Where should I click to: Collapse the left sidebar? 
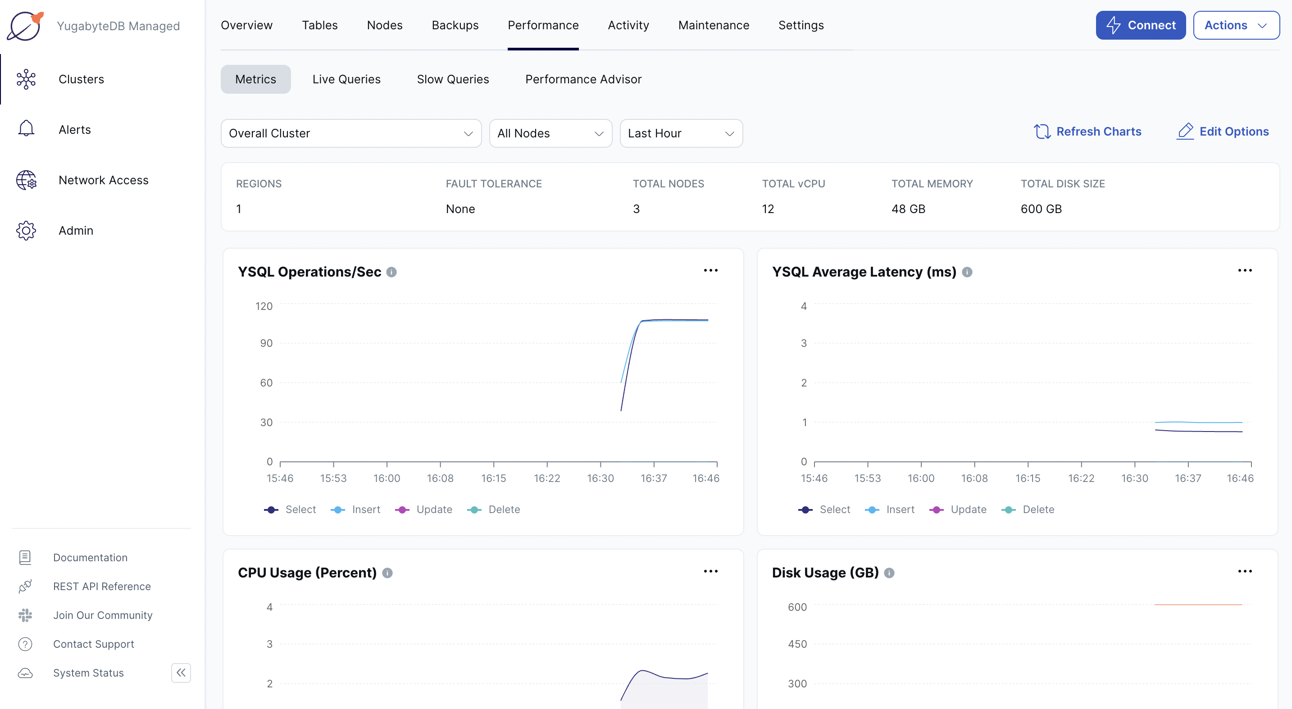point(181,673)
